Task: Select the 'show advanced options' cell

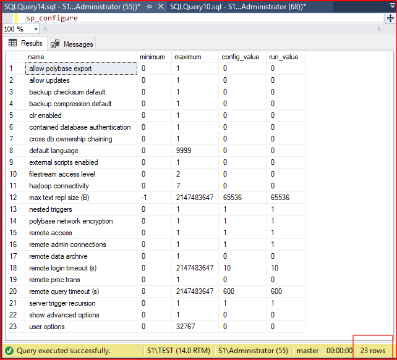Action: pyautogui.click(x=64, y=315)
